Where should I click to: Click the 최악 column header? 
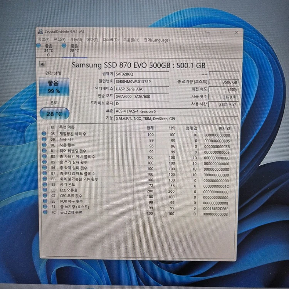tap(172, 128)
